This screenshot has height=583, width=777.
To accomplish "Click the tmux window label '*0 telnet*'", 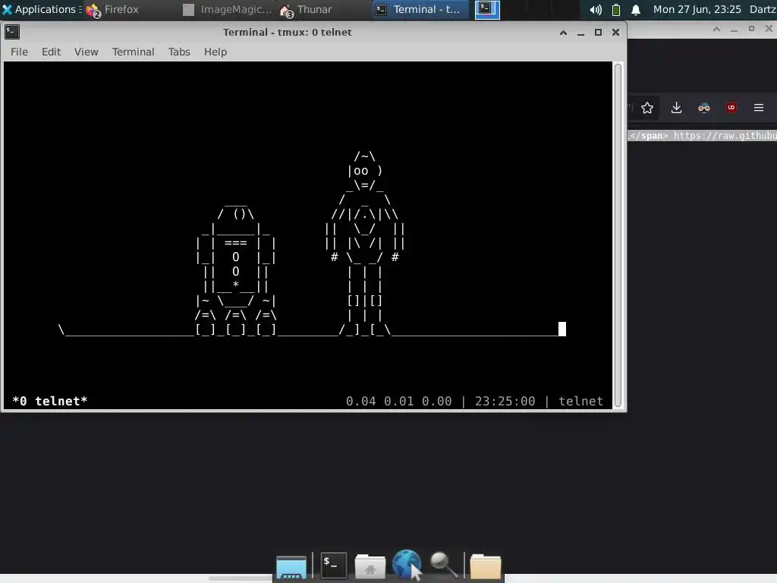I will click(49, 401).
